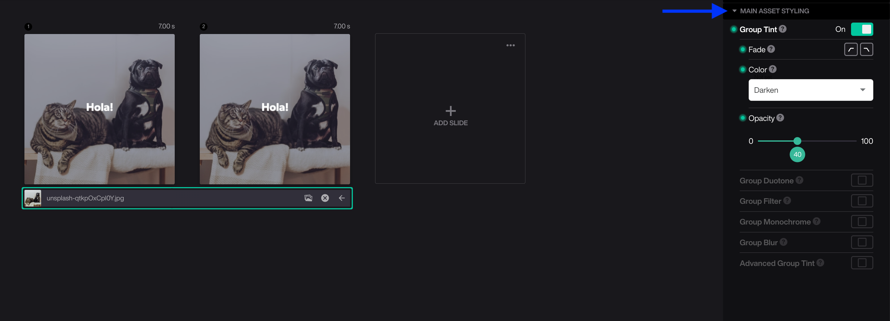Select the second slide thumbnail
This screenshot has width=890, height=321.
click(275, 109)
